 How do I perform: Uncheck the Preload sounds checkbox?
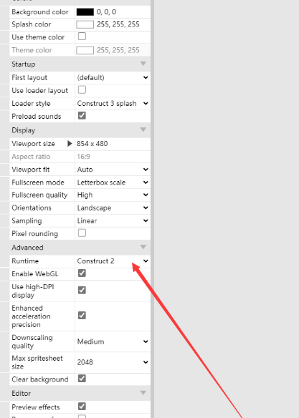82,116
